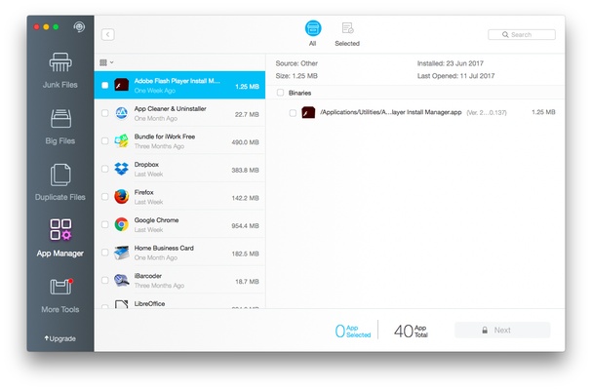Screen dimensions: 592x390
Task: Click the signal icon in title bar
Action: (78, 27)
